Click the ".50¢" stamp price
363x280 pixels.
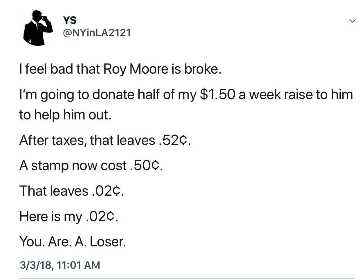(x=146, y=166)
